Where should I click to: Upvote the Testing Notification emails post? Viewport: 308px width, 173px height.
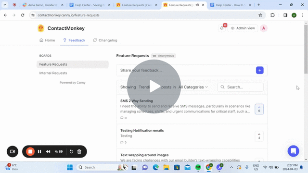click(x=259, y=136)
